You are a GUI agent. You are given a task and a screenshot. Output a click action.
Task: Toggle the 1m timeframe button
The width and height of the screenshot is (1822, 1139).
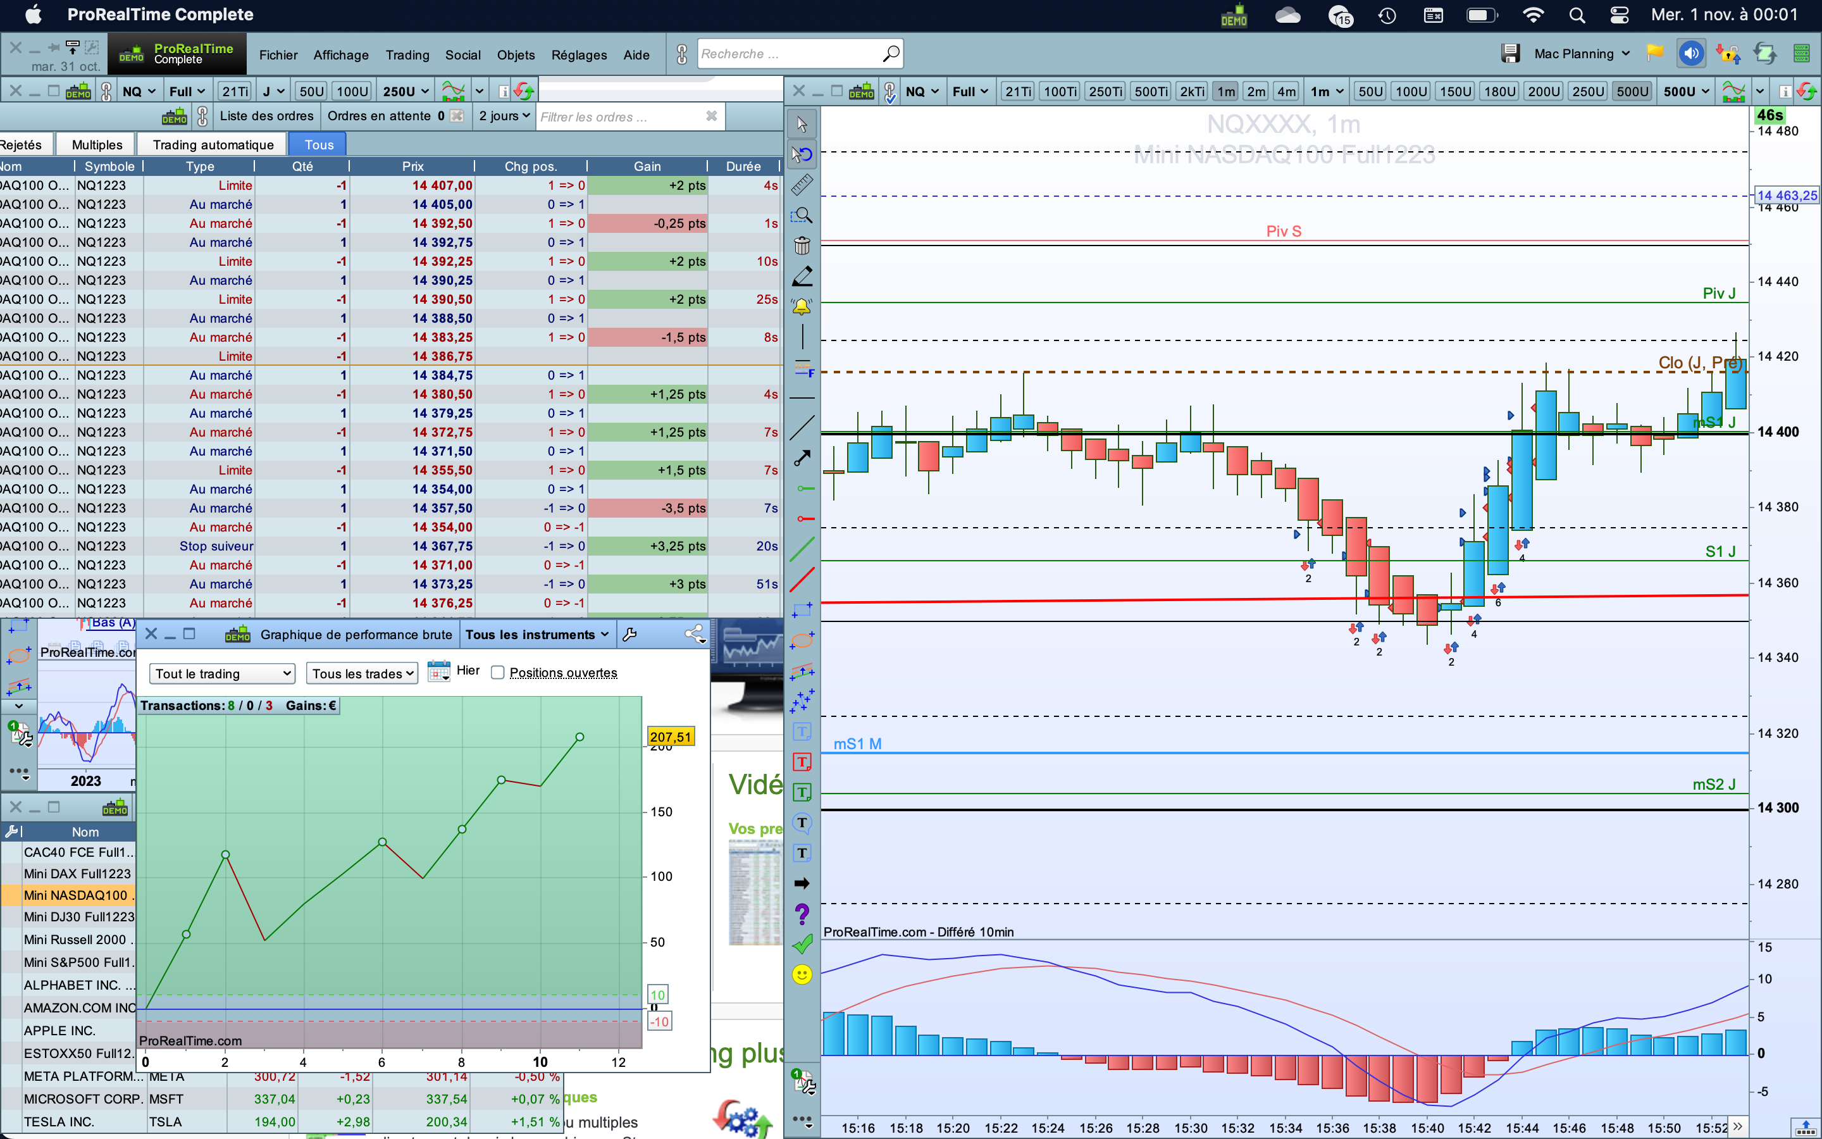pyautogui.click(x=1227, y=91)
